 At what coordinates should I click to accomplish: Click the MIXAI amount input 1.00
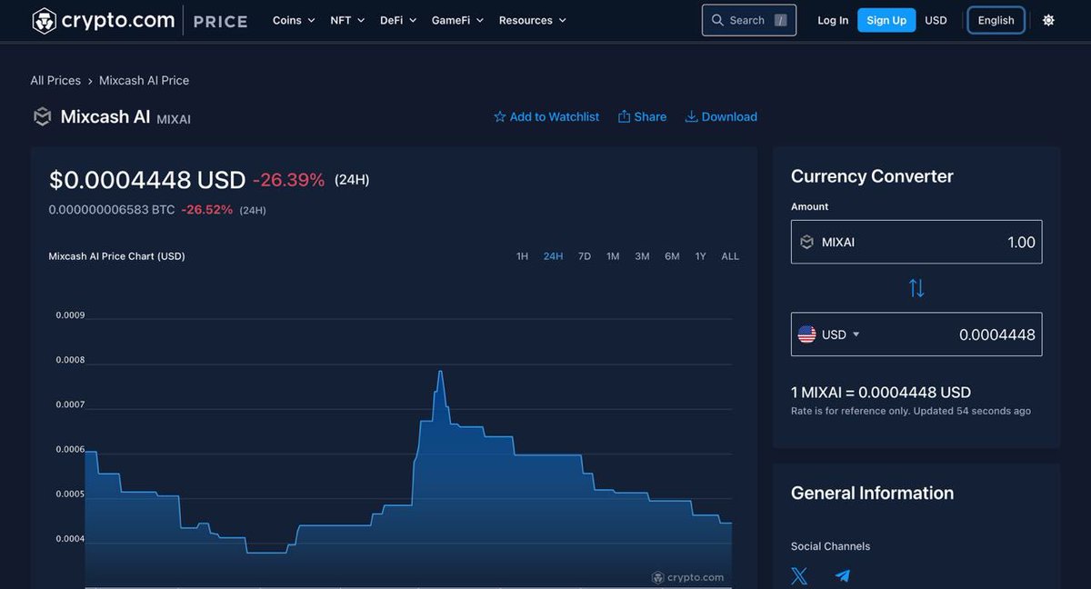(916, 242)
